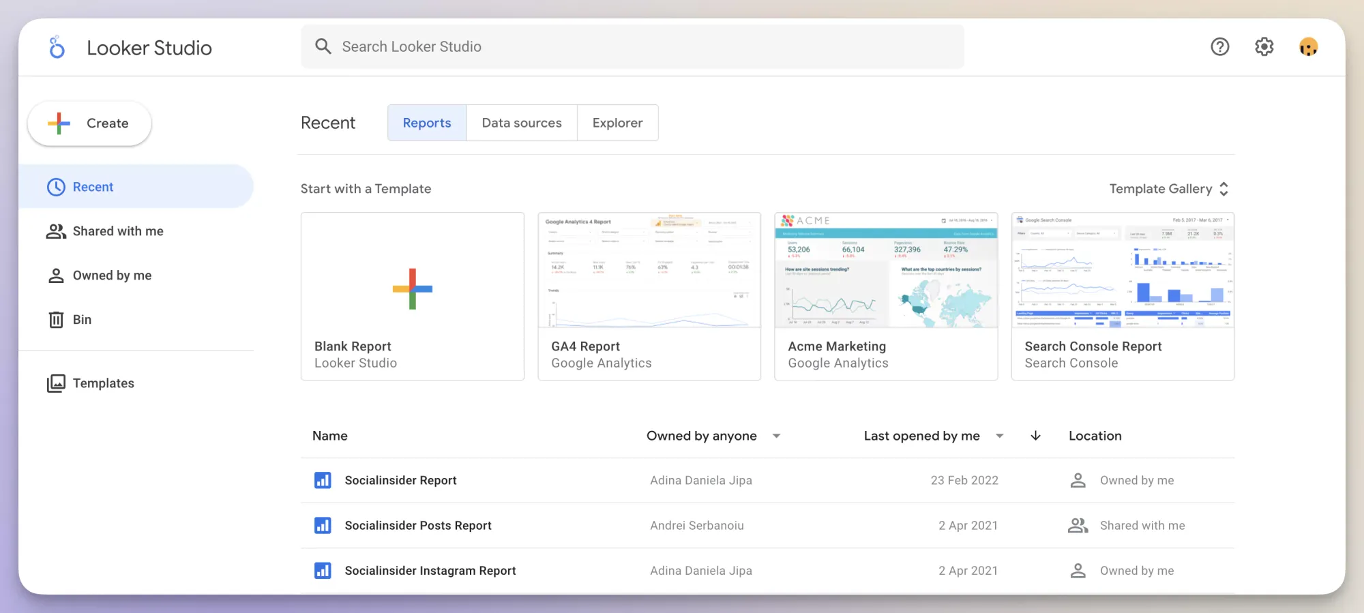Open the Socialinsider Report link
The width and height of the screenshot is (1364, 613).
click(x=400, y=480)
